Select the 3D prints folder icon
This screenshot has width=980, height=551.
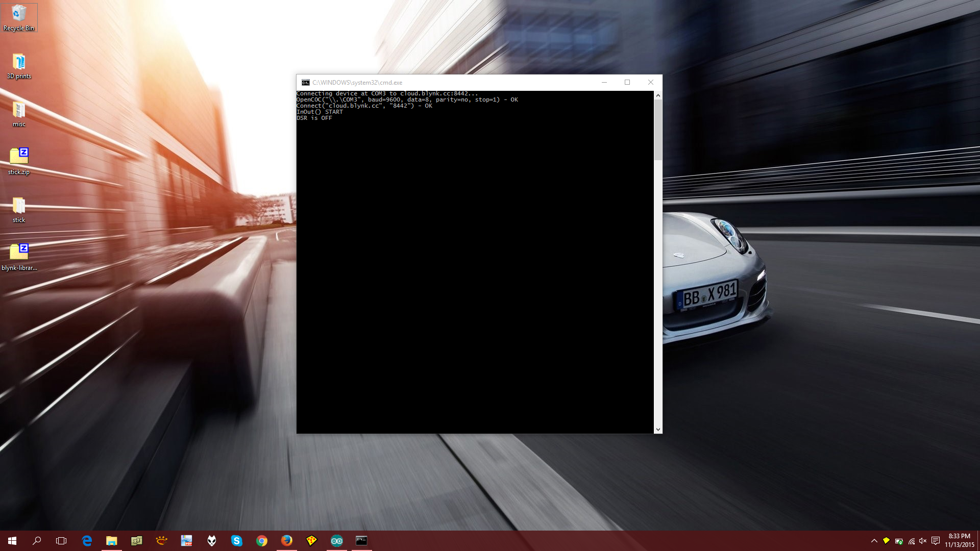point(19,66)
